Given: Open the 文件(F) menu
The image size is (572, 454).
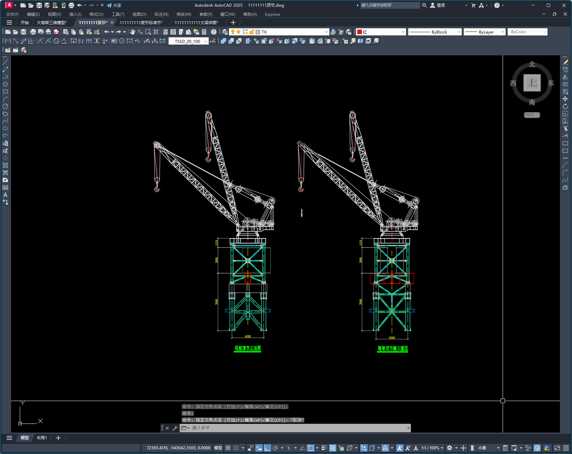Looking at the screenshot, I should [12, 14].
